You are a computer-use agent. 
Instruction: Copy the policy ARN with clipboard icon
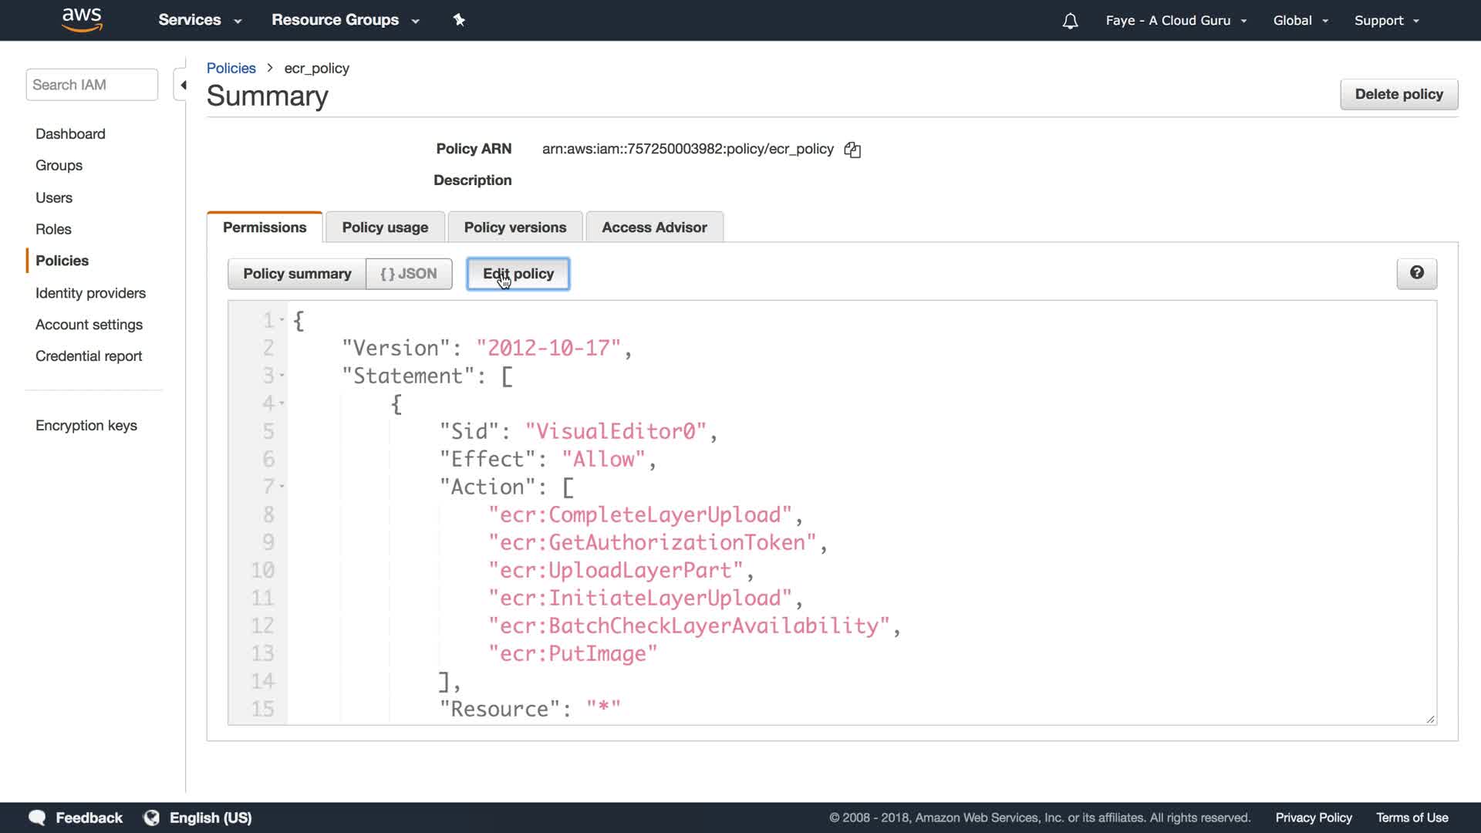[852, 150]
